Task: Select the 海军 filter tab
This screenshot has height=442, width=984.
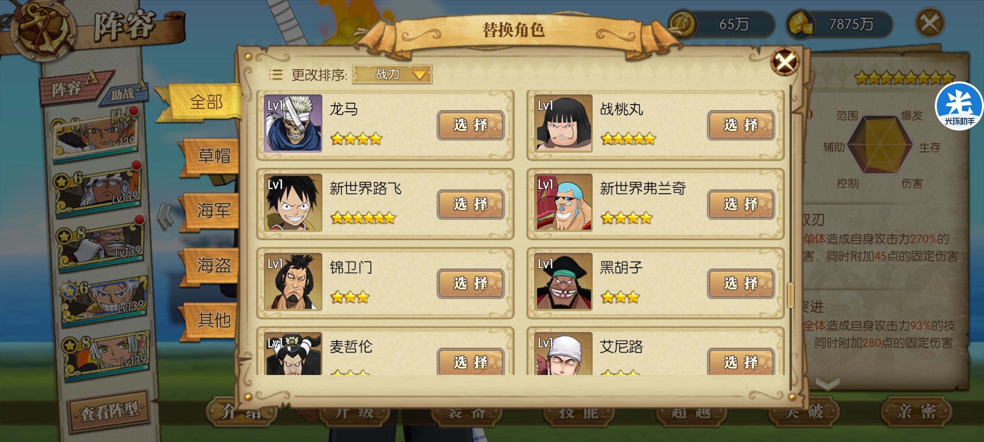Action: [x=212, y=211]
